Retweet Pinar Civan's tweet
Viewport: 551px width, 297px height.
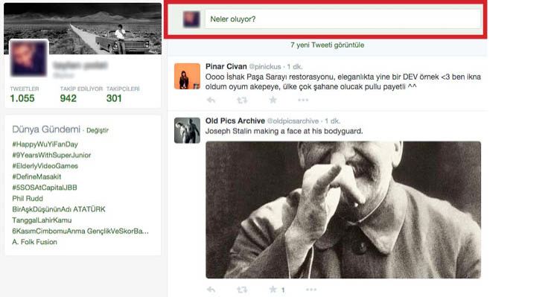(242, 100)
